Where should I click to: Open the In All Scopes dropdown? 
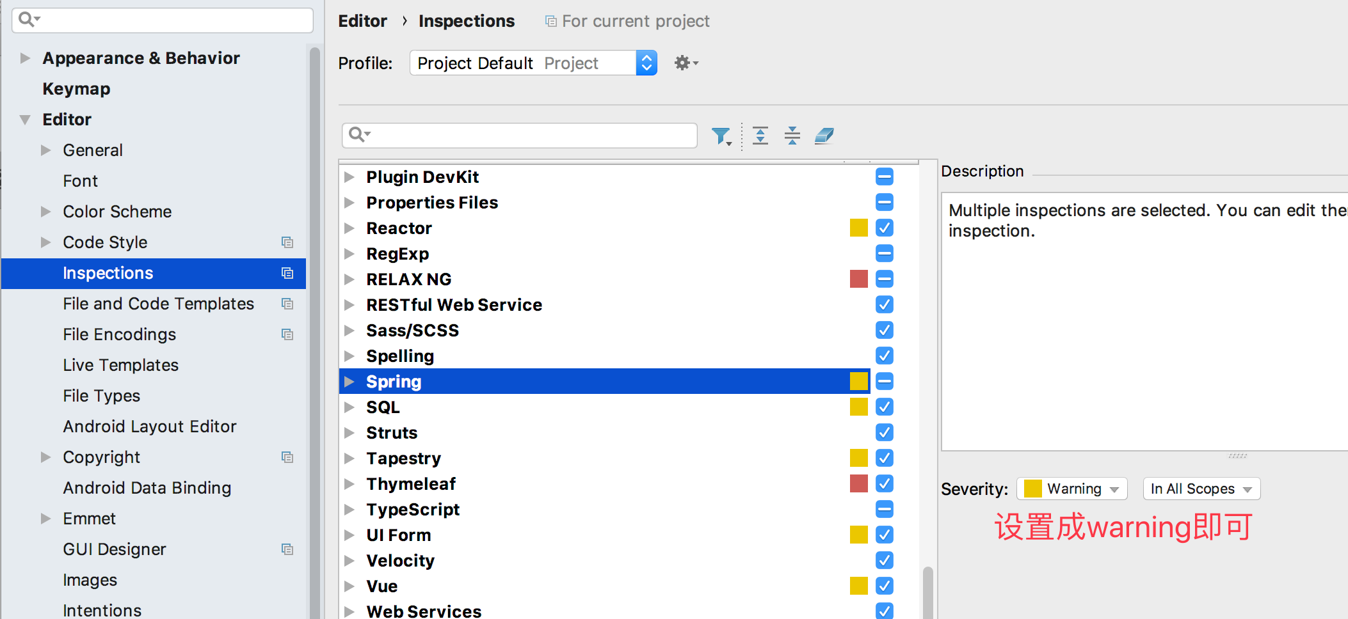[1201, 489]
